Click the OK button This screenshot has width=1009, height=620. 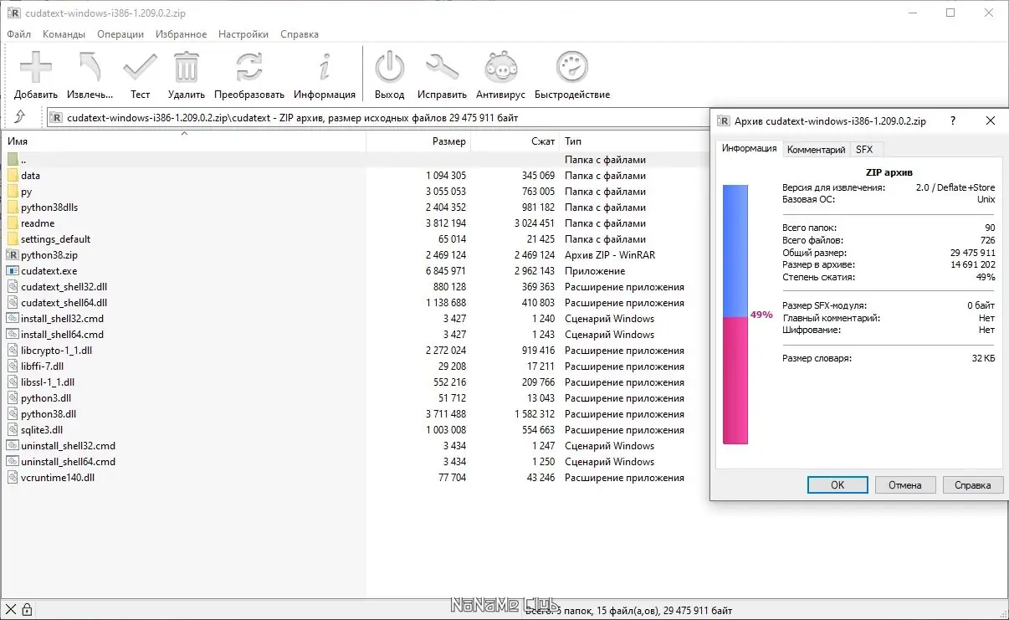tap(837, 484)
